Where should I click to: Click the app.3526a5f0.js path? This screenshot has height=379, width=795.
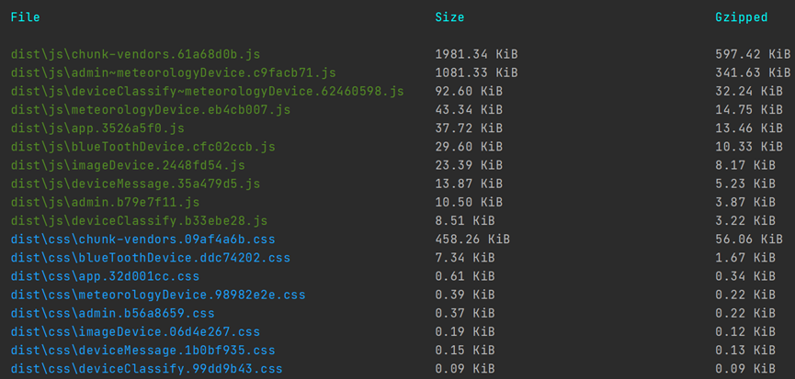(97, 128)
